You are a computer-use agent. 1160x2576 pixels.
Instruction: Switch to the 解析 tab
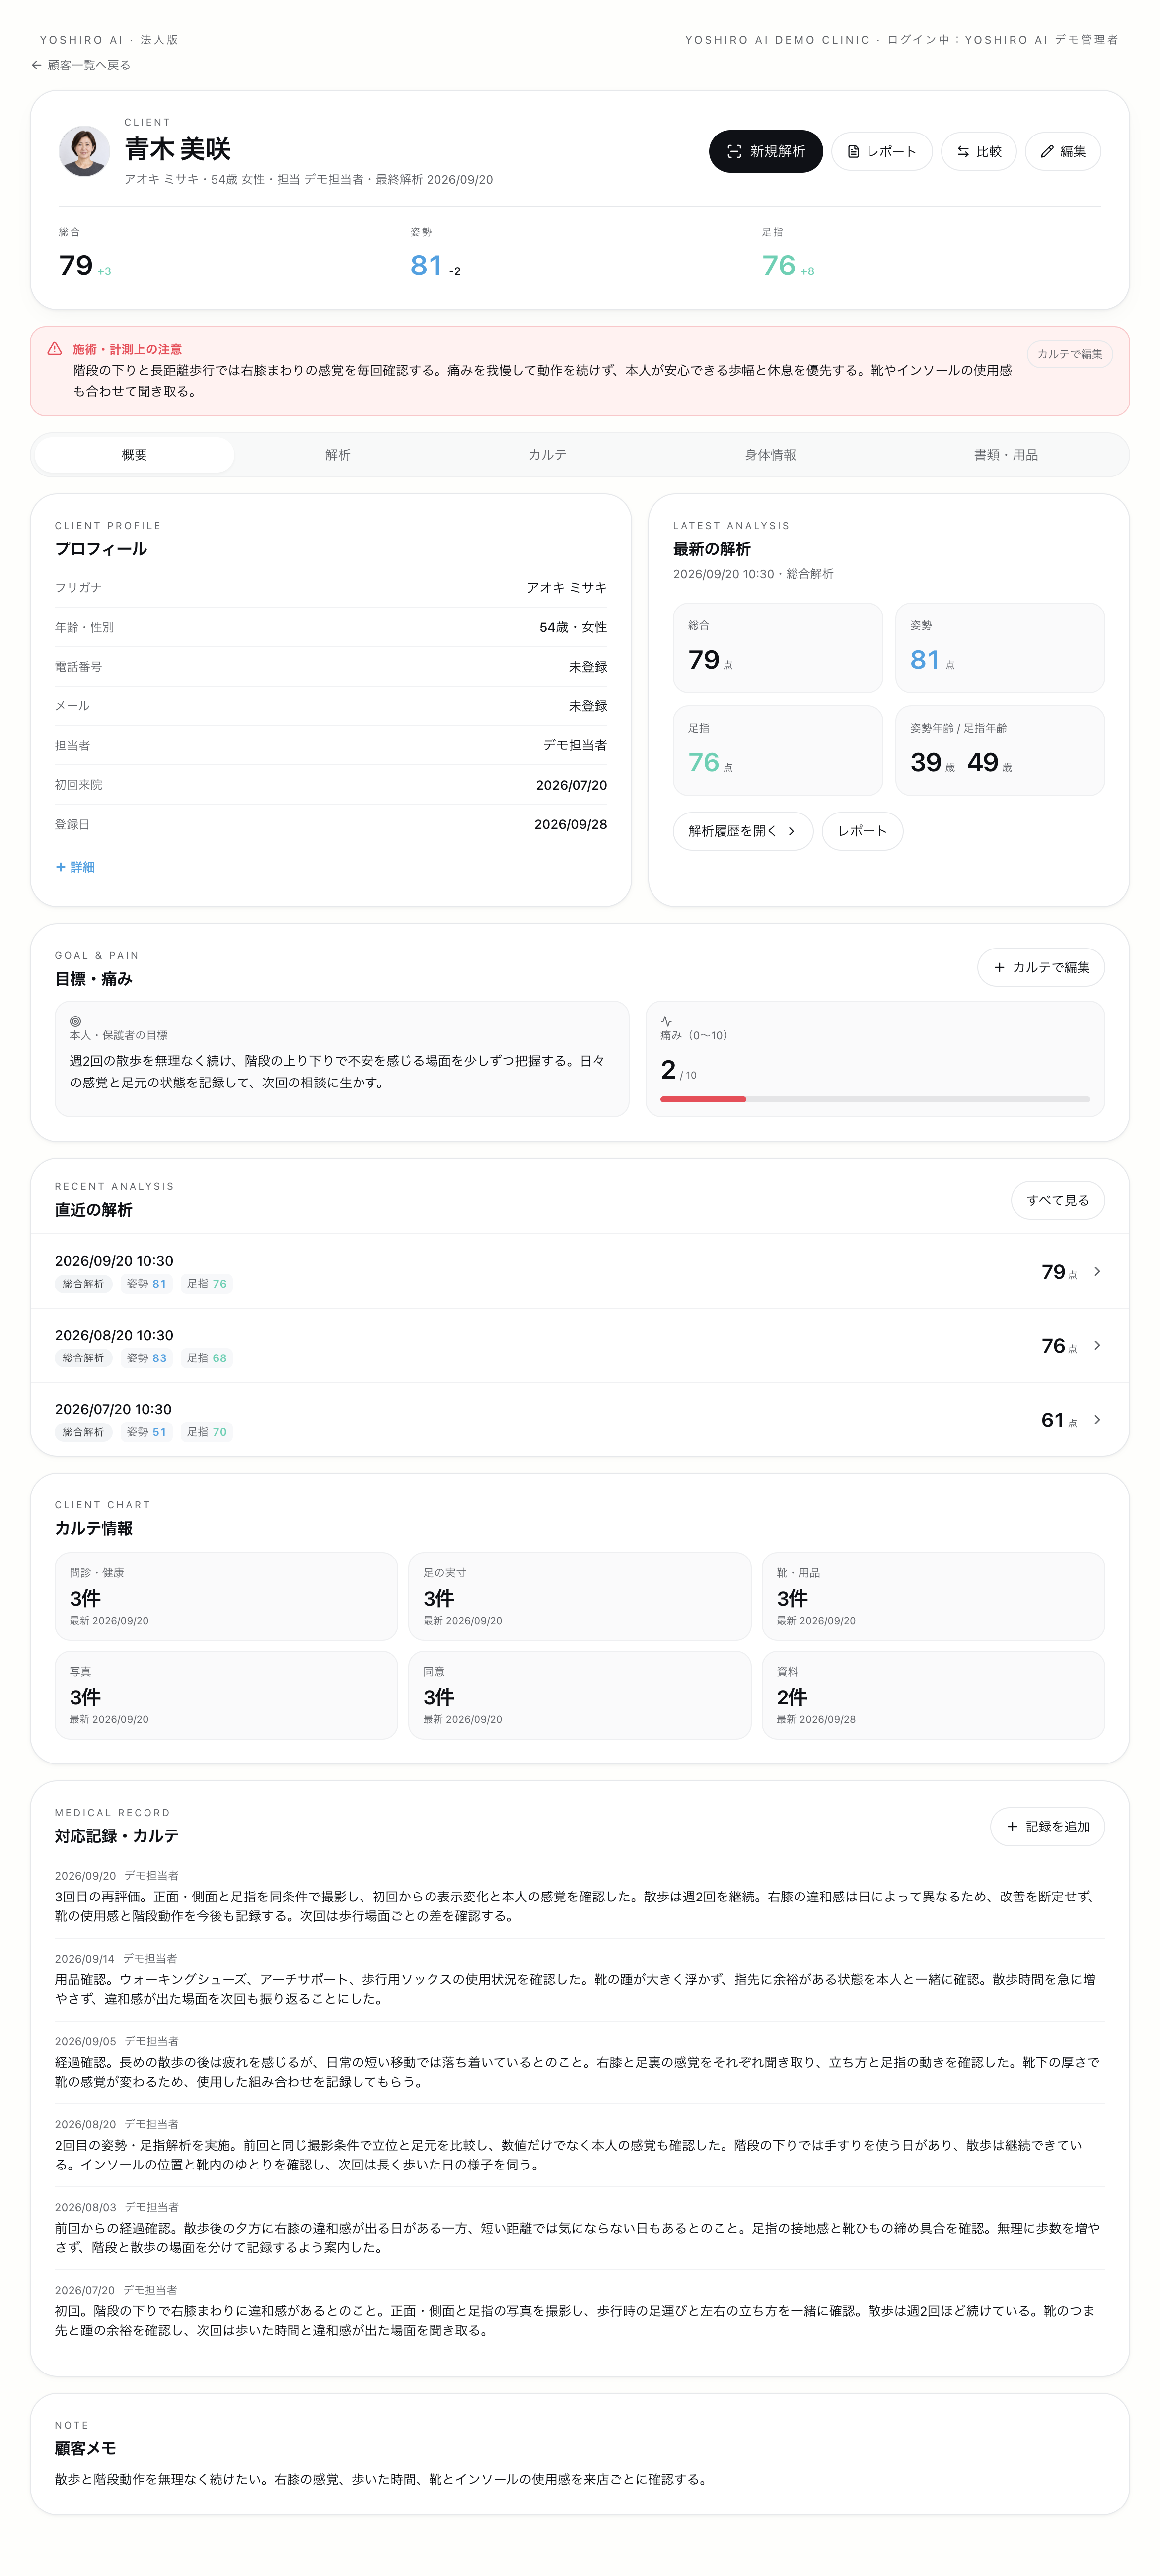[337, 455]
